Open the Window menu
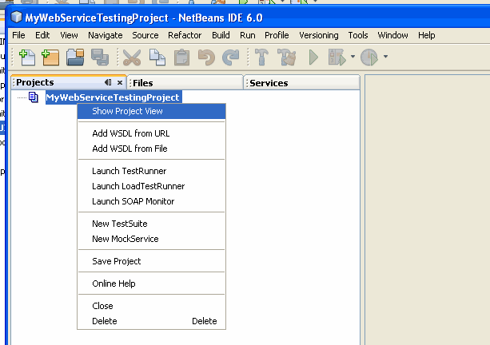The width and height of the screenshot is (490, 345). tap(392, 35)
